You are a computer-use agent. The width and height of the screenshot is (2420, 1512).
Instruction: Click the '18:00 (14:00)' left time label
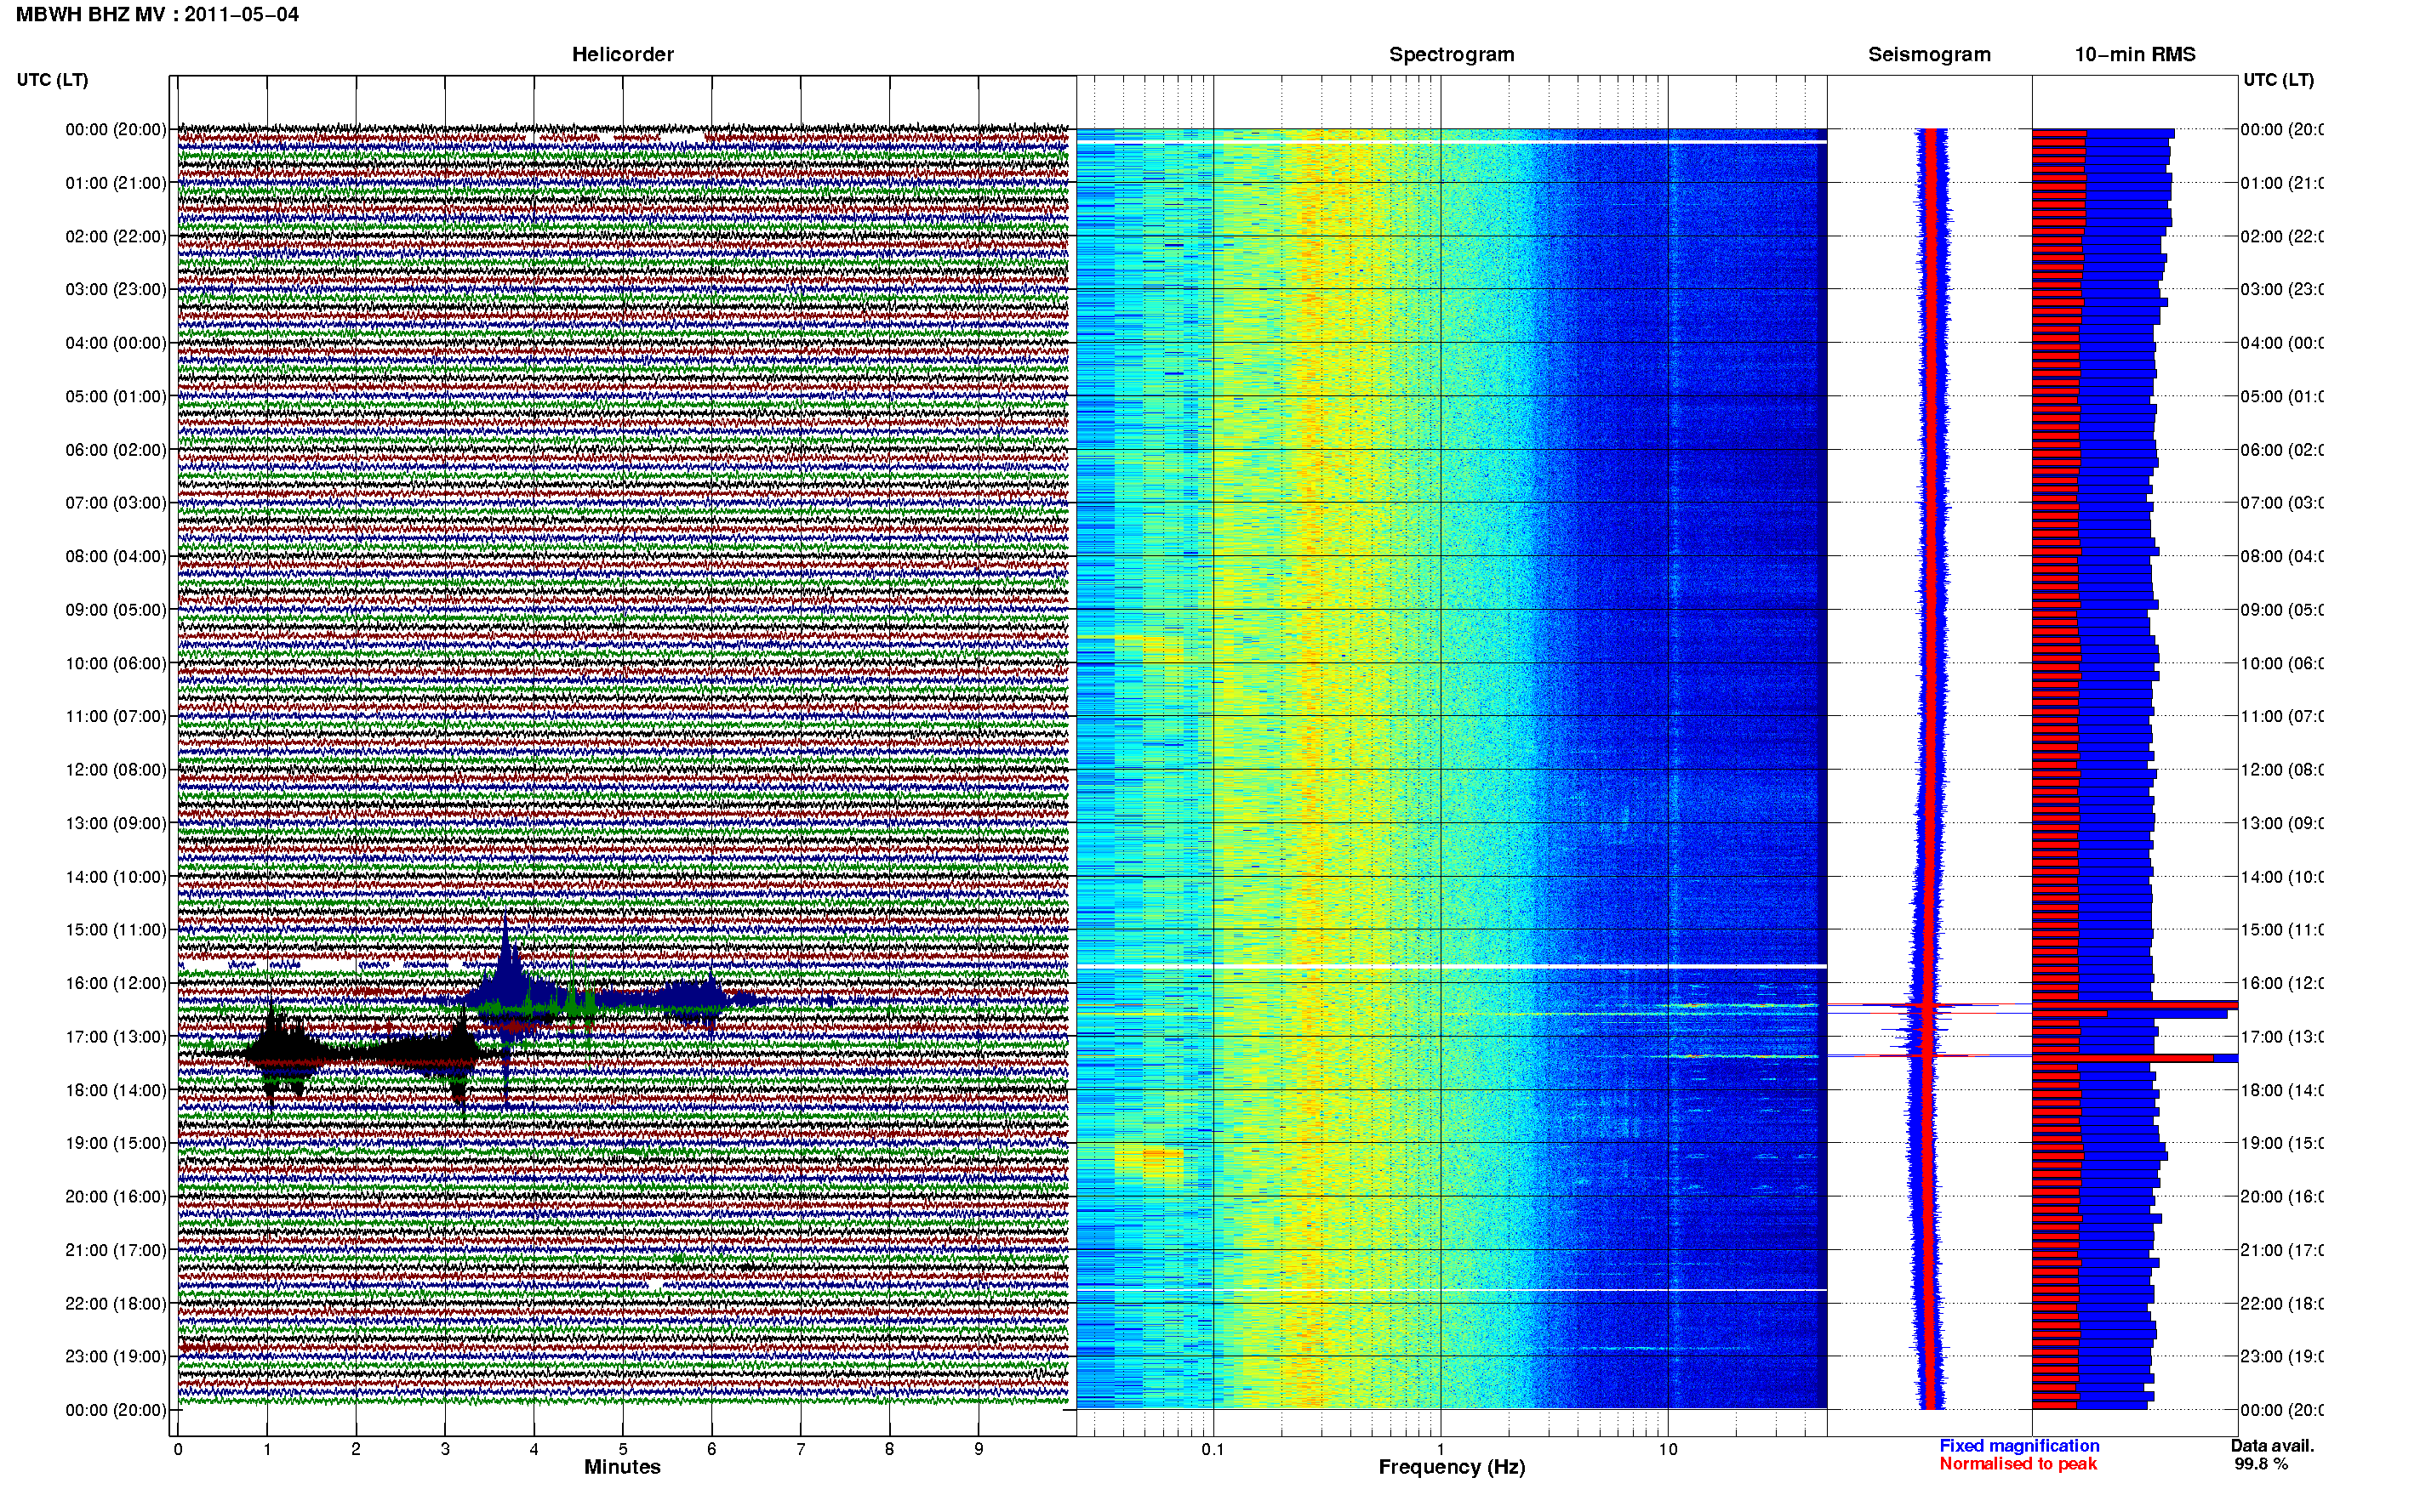(116, 1091)
